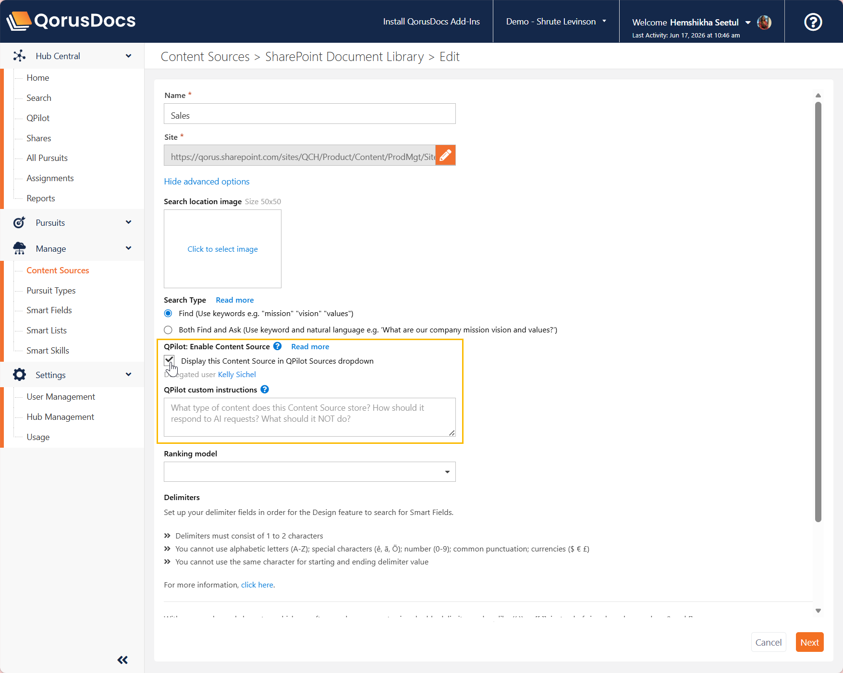Click the Pursuits target icon
Viewport: 843px width, 673px height.
pyautogui.click(x=19, y=222)
